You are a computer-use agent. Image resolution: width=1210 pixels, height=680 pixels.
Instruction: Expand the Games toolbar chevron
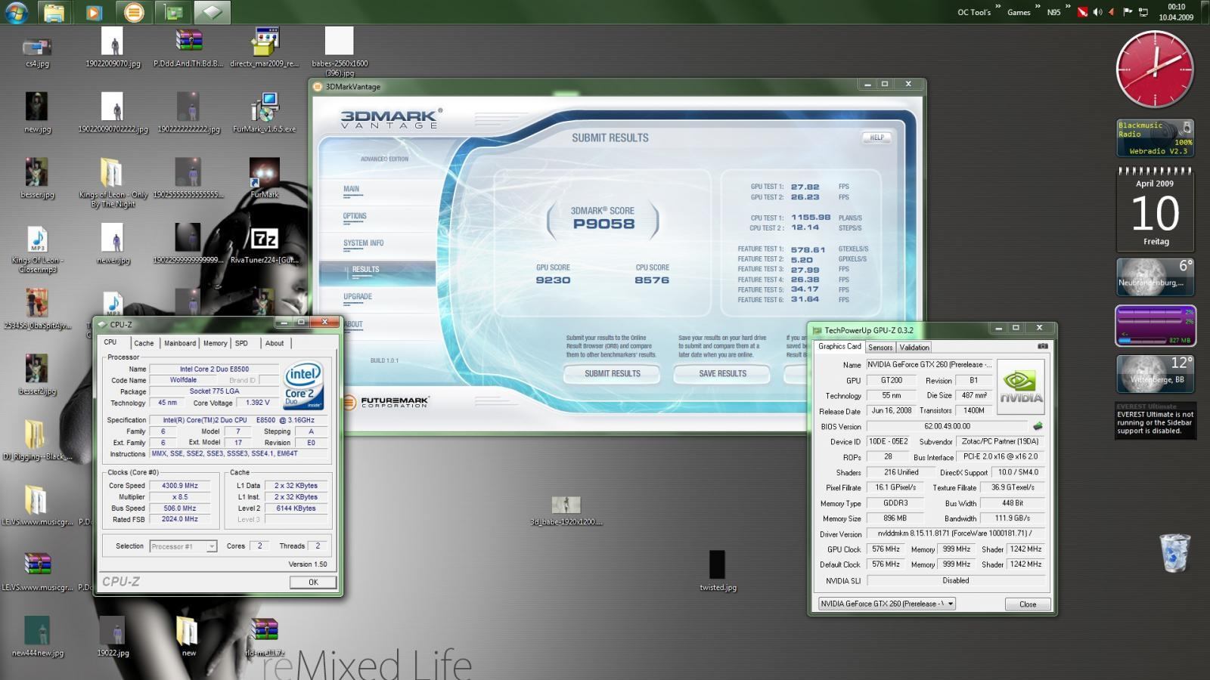(1037, 8)
